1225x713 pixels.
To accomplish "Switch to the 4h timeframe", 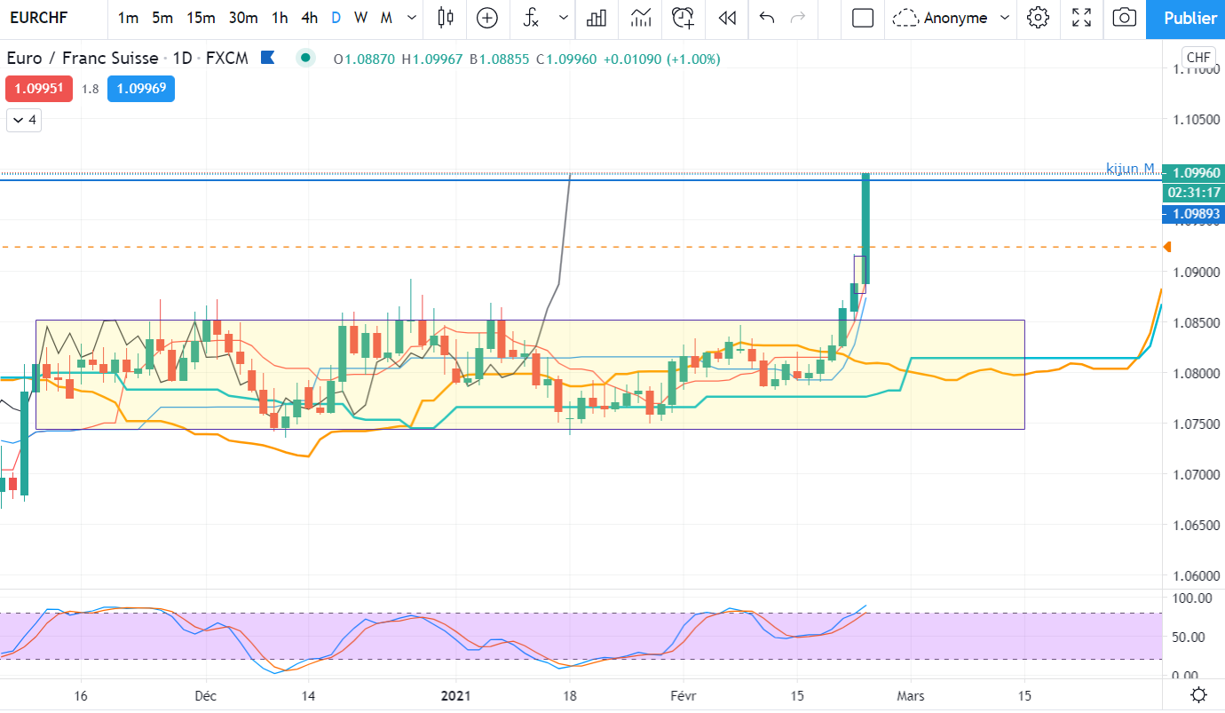I will (309, 18).
